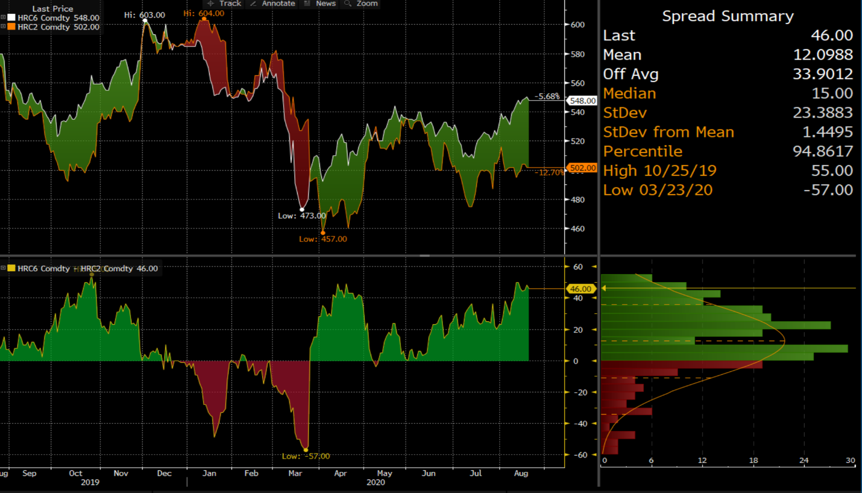
Task: Click the yellow spread series color swatch
Action: pyautogui.click(x=12, y=268)
